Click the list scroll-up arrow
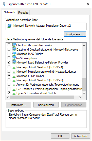The width and height of the screenshot is (92, 141). tap(84, 45)
